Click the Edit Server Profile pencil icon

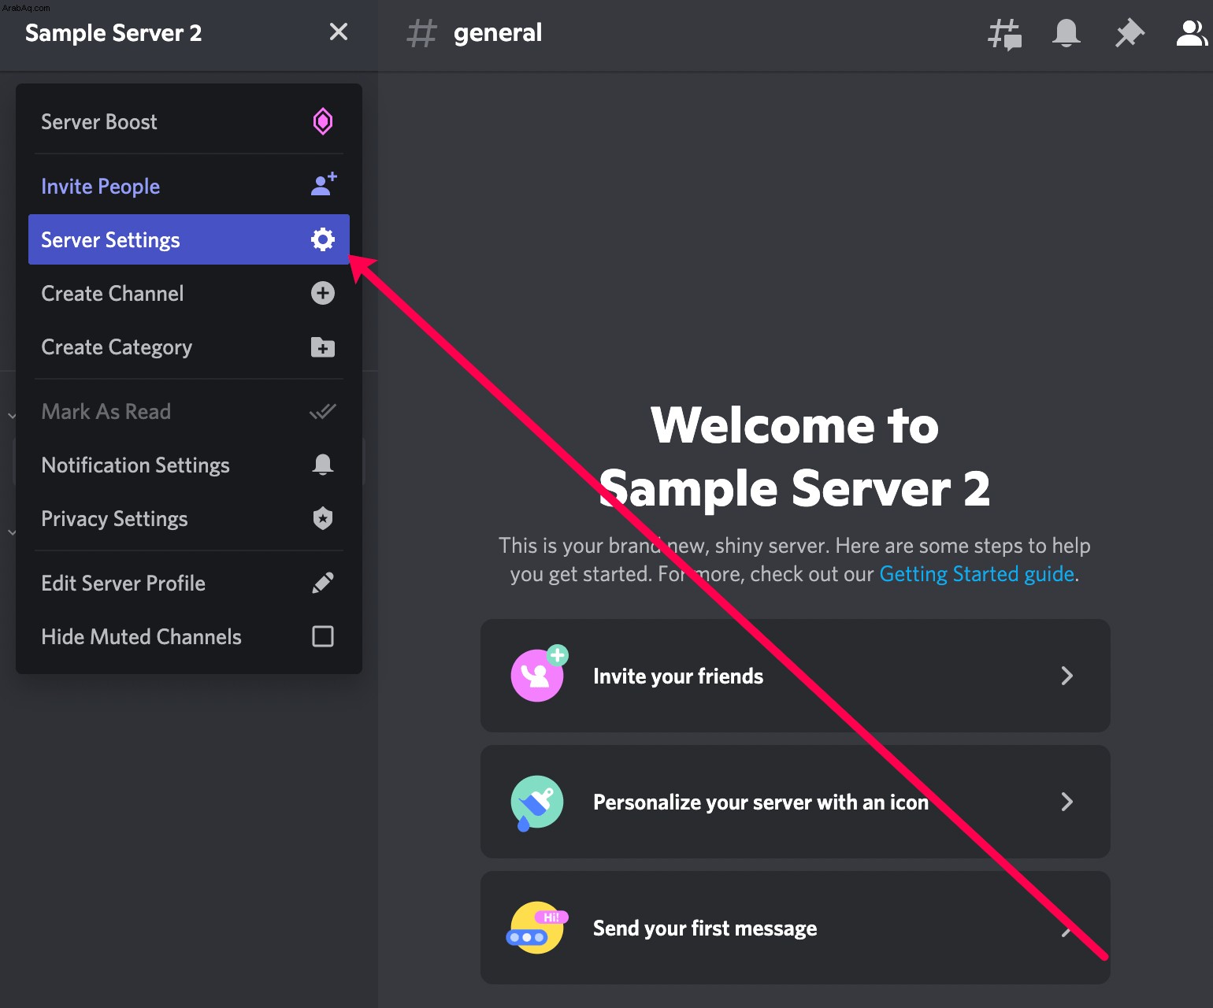[x=323, y=583]
